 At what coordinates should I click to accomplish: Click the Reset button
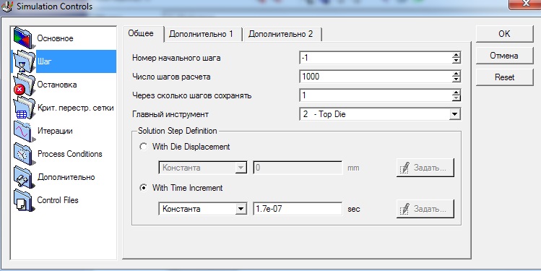[504, 77]
